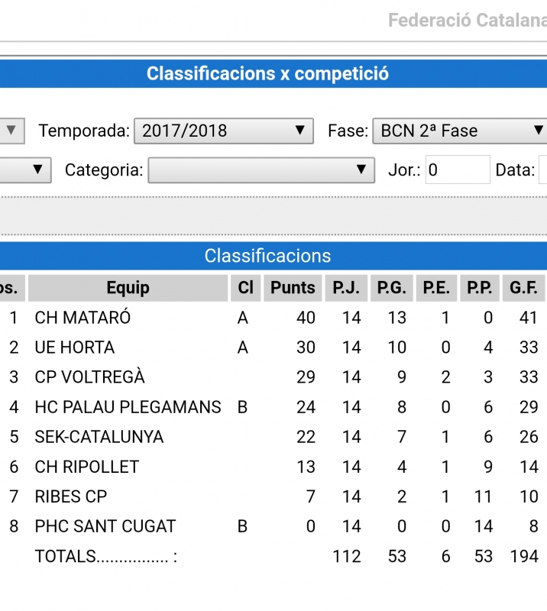The height and width of the screenshot is (611, 547).
Task: Select the P.J. column header
Action: (346, 288)
